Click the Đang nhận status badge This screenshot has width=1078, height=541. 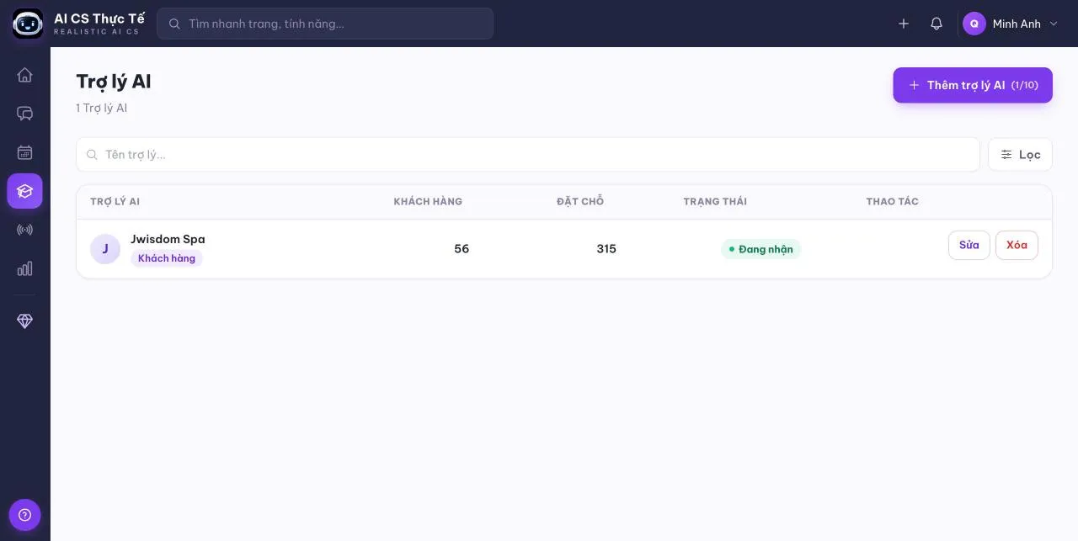(760, 249)
